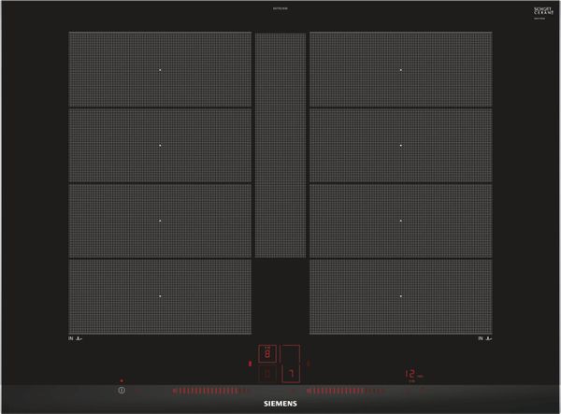Select the zone display showing 8

[267, 354]
